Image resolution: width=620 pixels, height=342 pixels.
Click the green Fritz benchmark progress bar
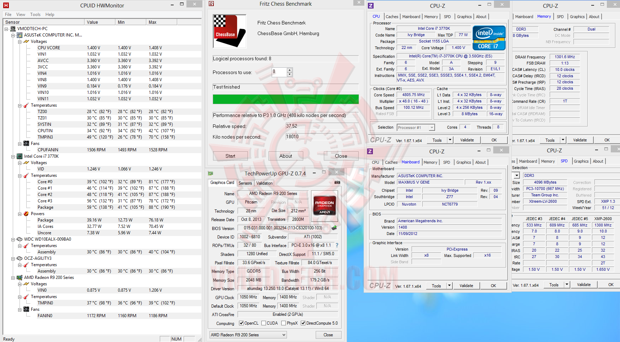[x=286, y=99]
